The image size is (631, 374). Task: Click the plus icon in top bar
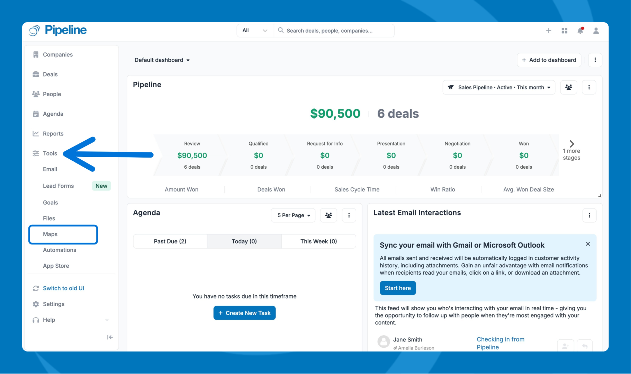point(549,31)
